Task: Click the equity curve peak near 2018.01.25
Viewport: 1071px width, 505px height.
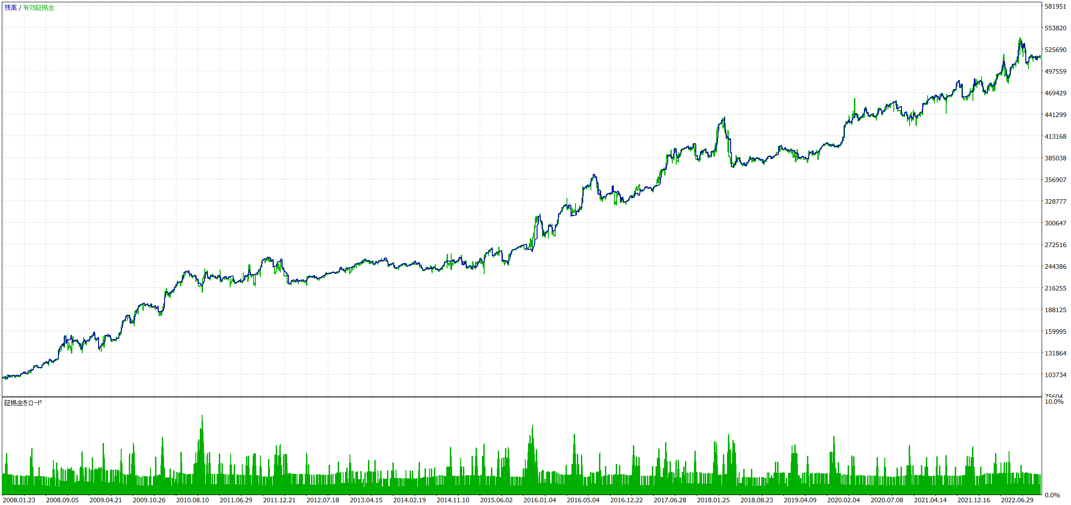Action: (724, 118)
